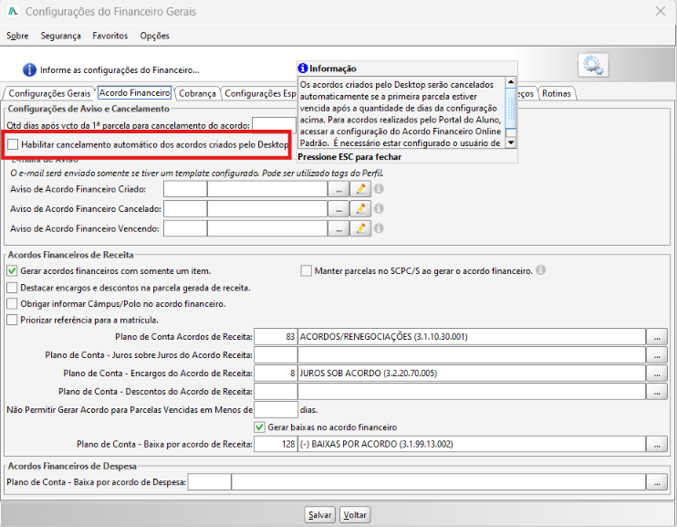Image resolution: width=677 pixels, height=527 pixels.
Task: Click code field showing 128 for Baixa por acordo
Action: 276,444
